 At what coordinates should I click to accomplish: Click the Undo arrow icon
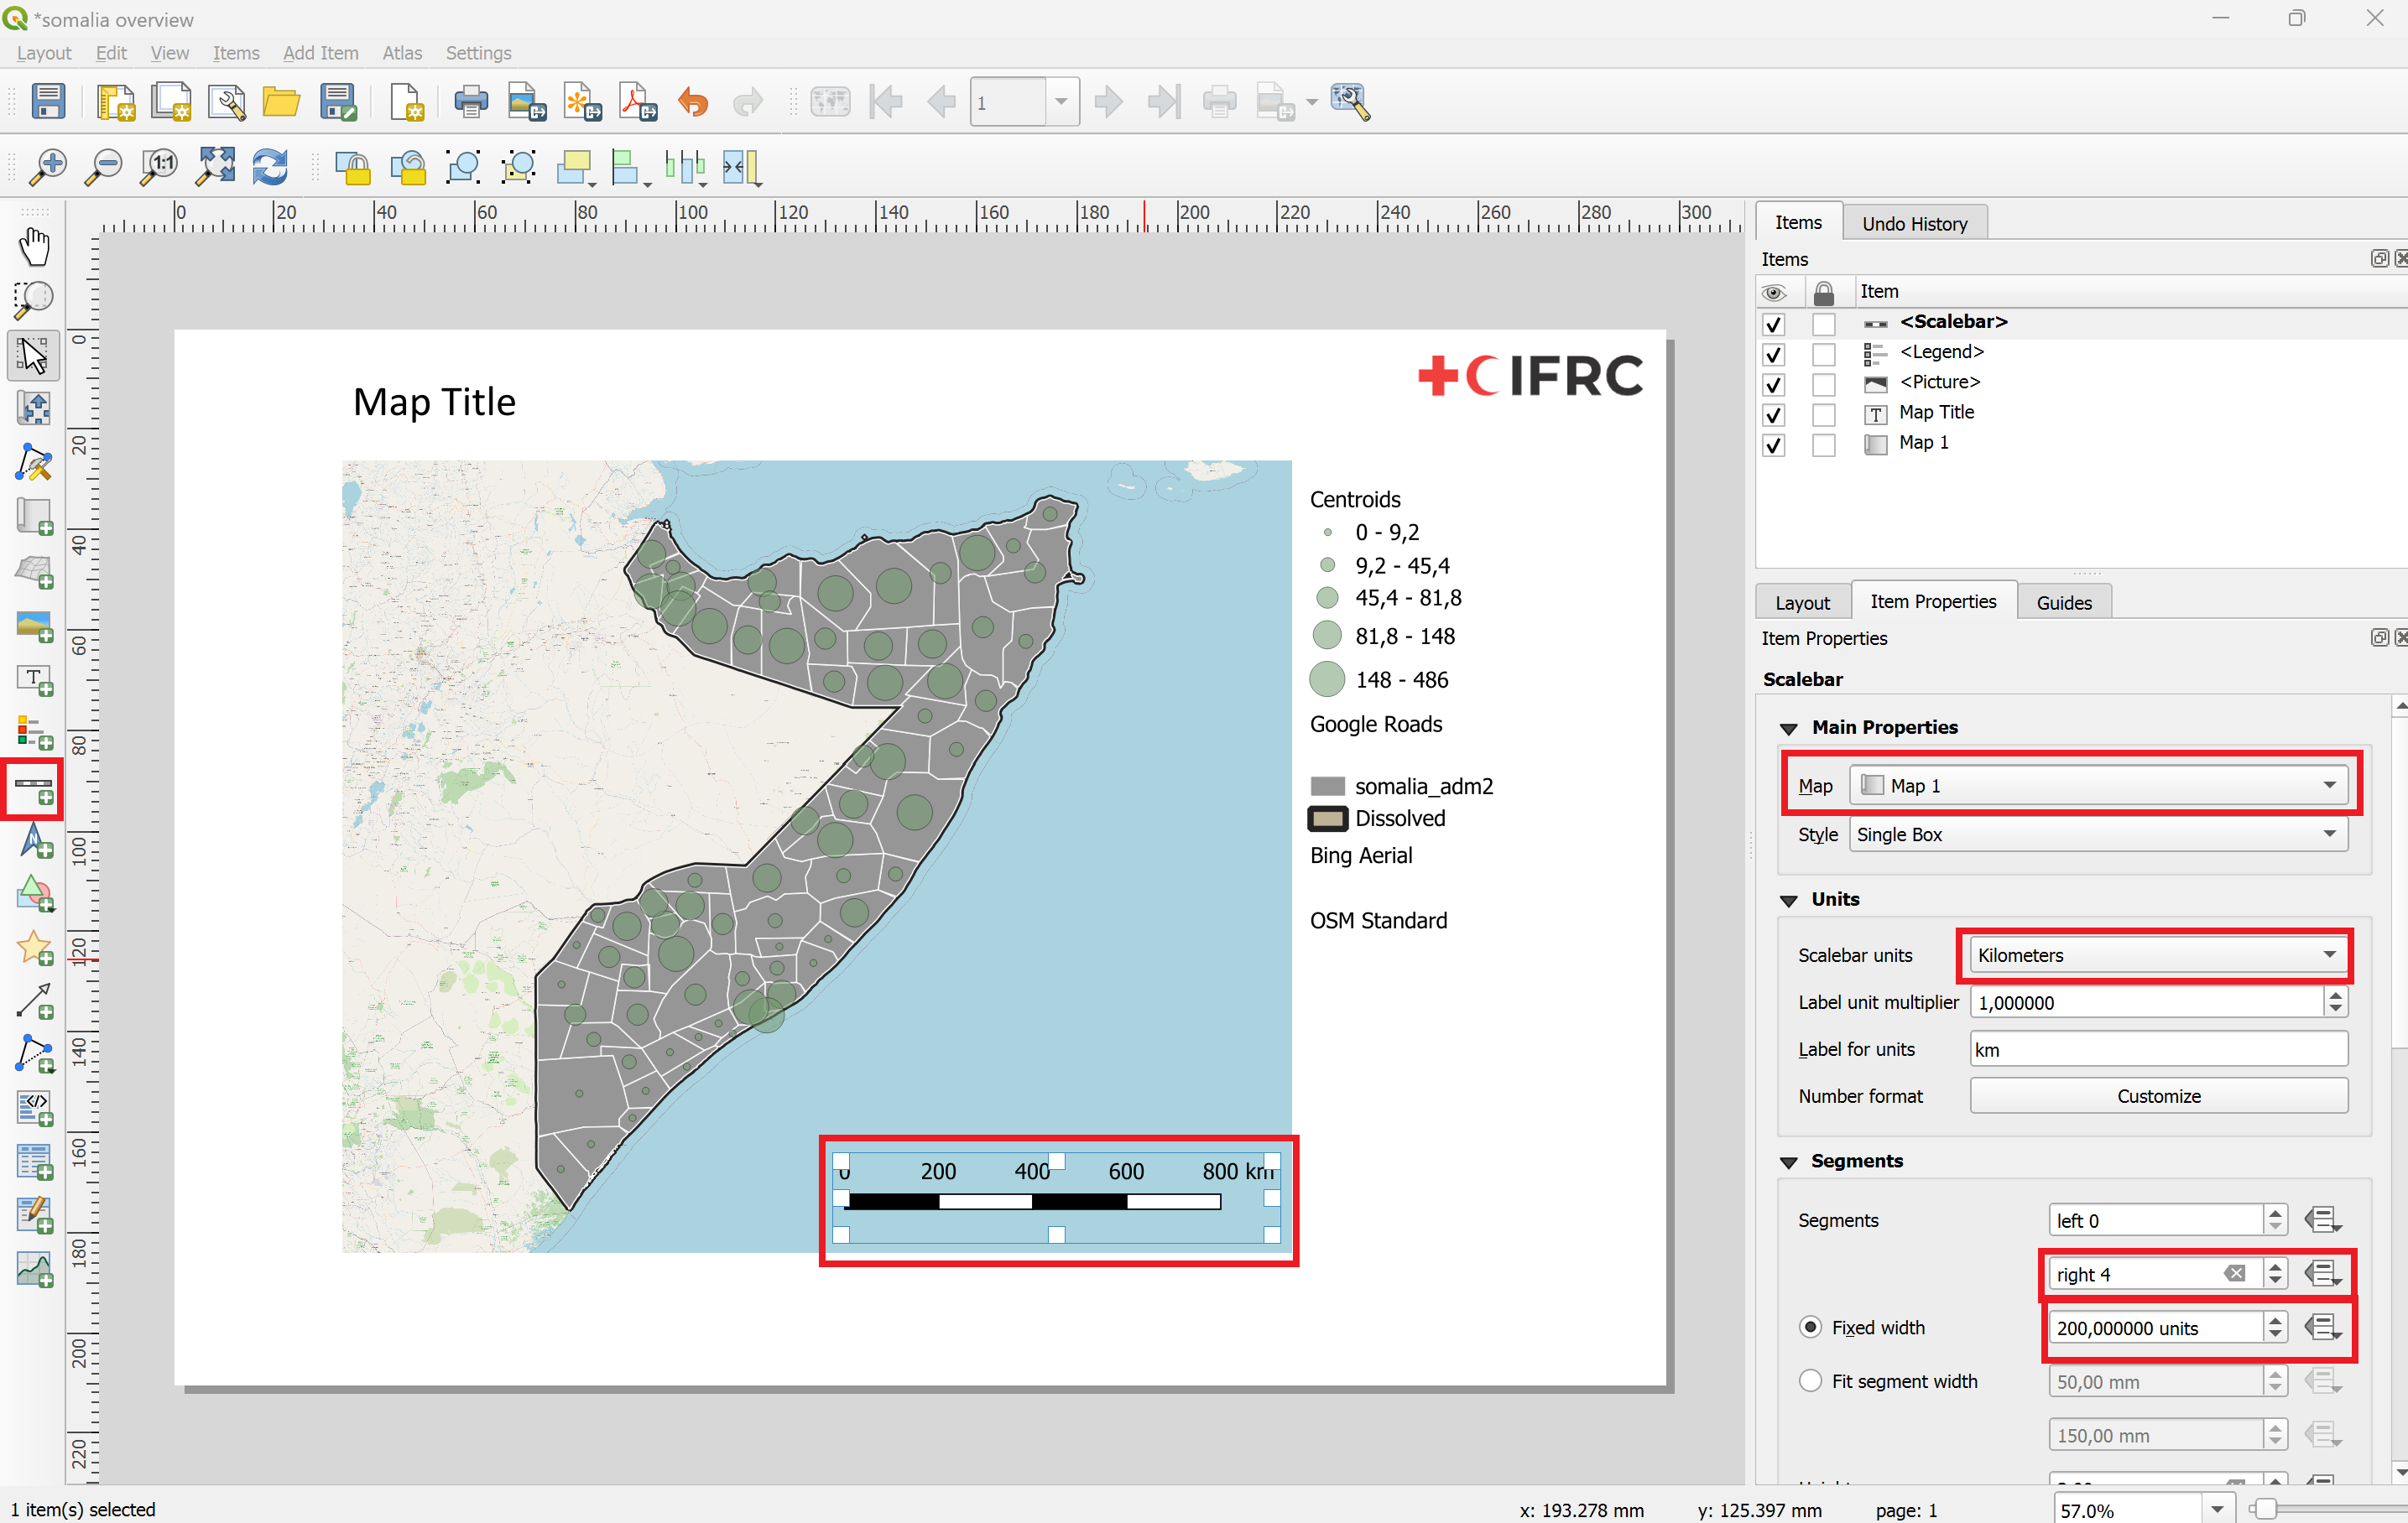[692, 102]
